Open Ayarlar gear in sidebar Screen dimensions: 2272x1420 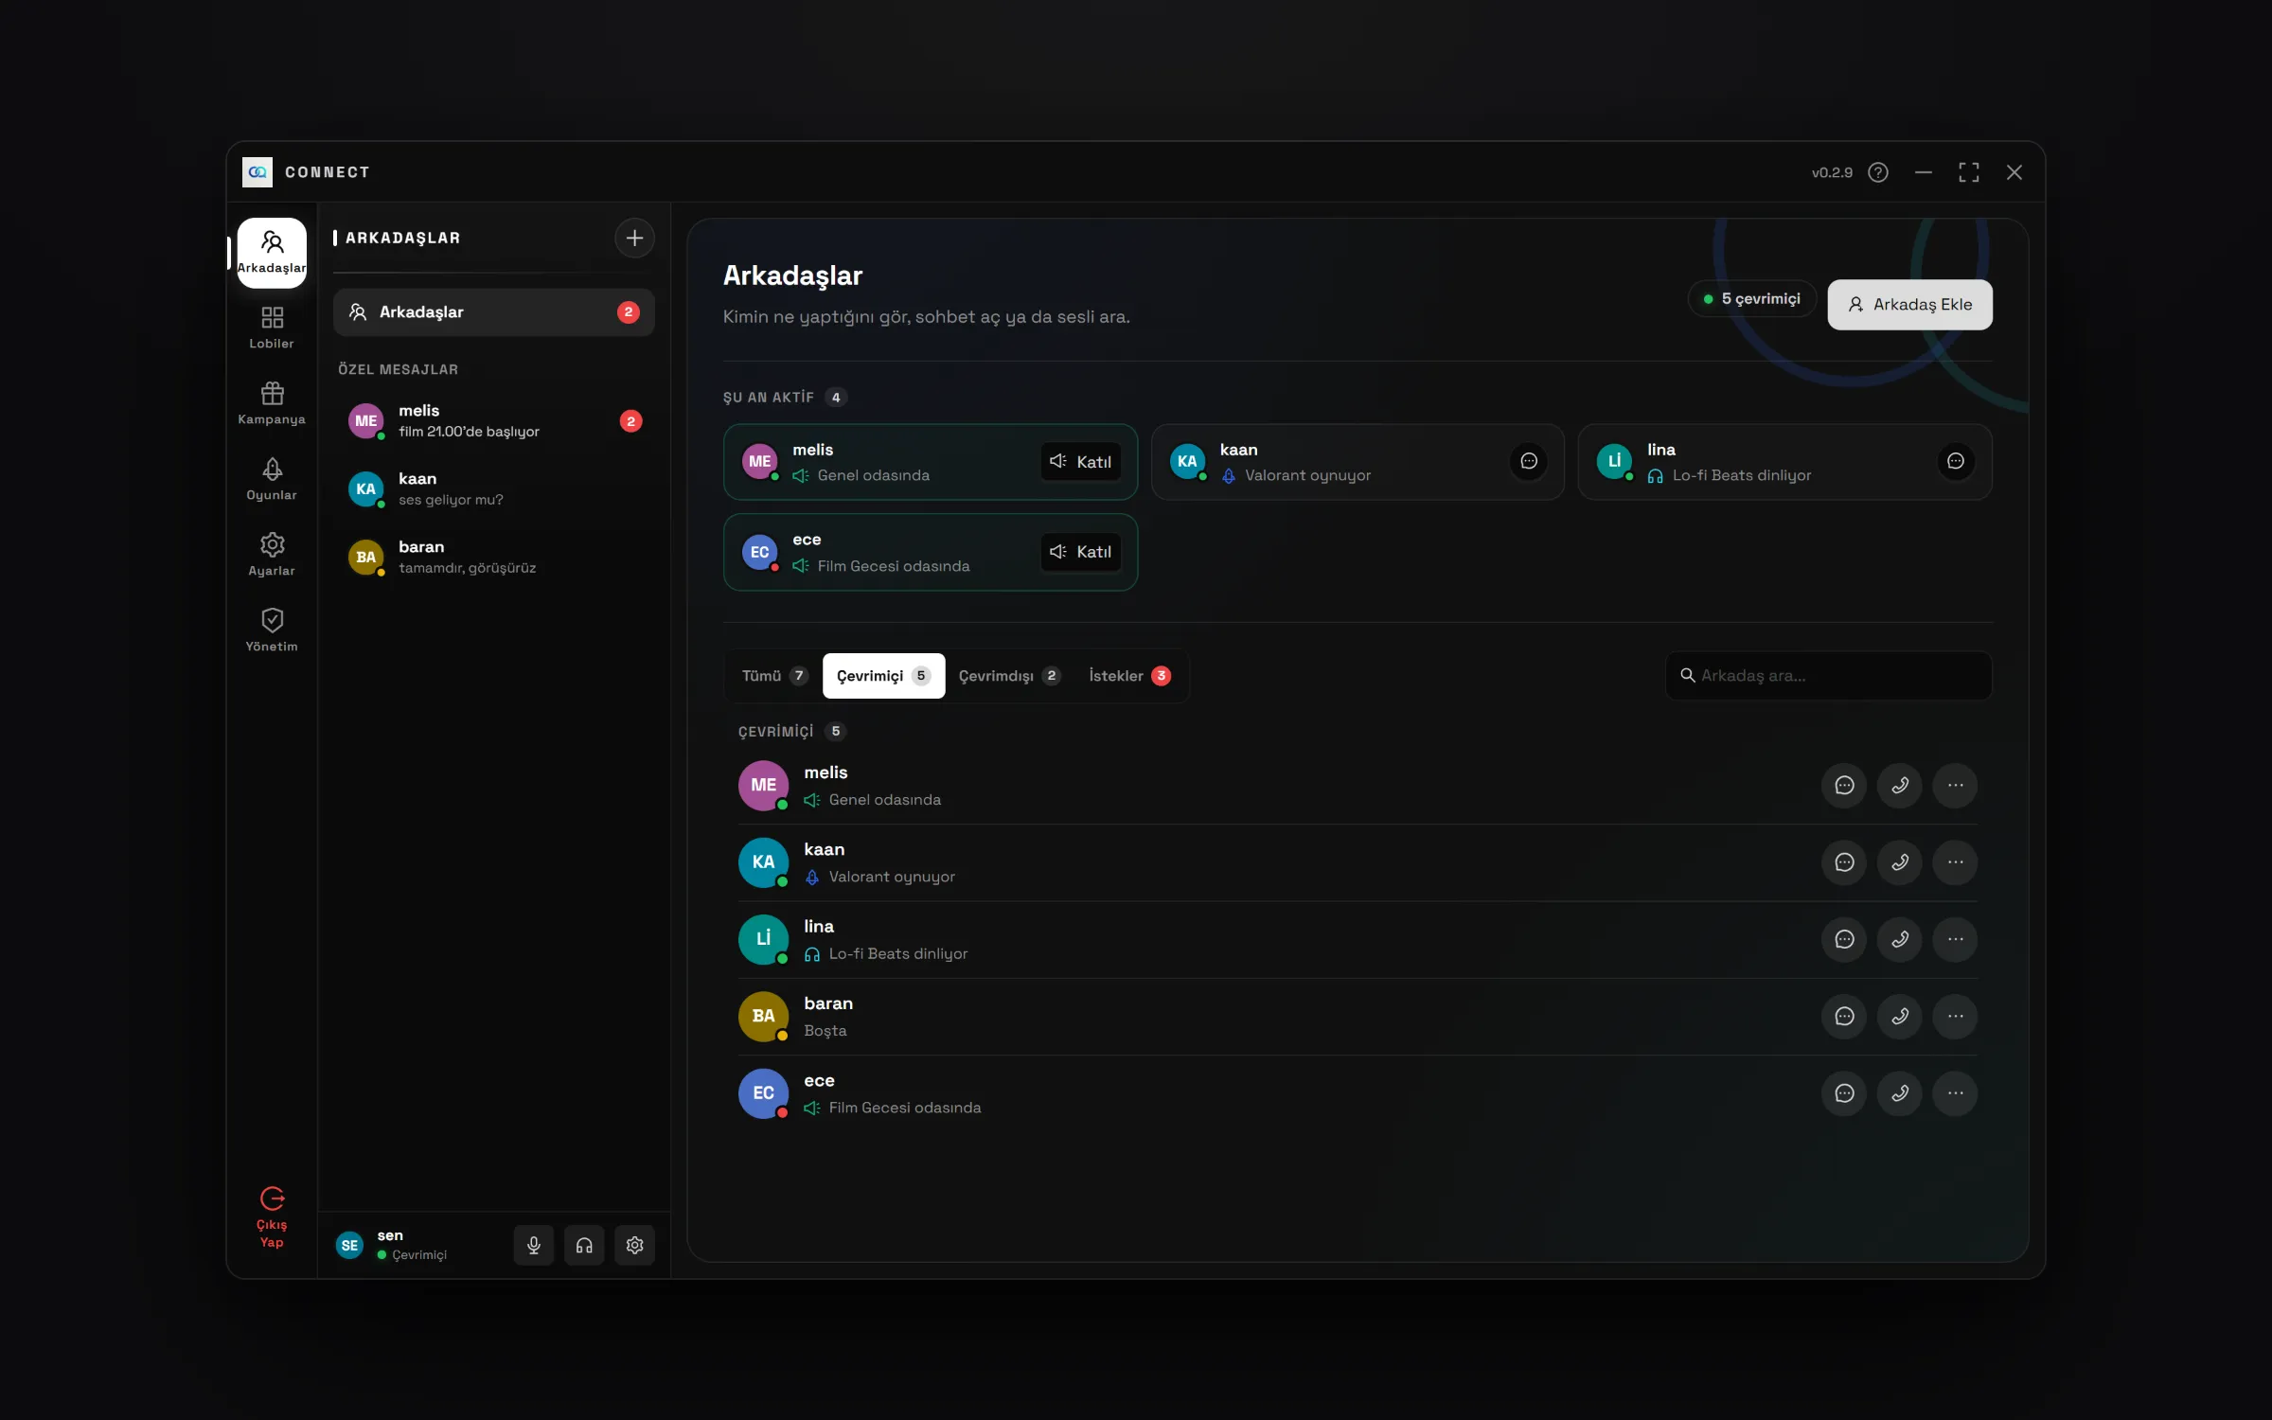pyautogui.click(x=272, y=555)
